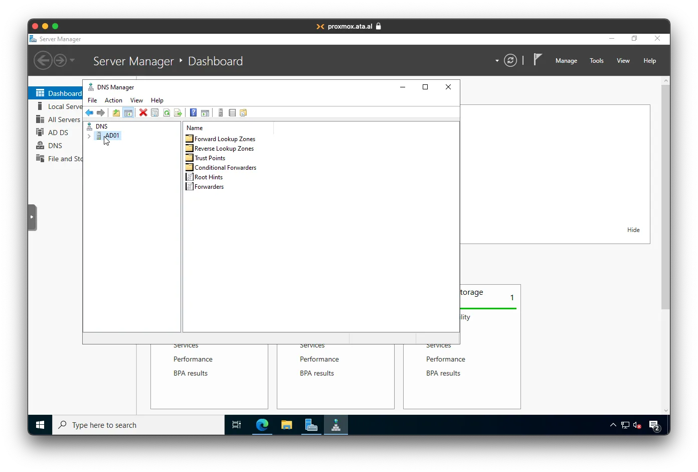Open the Action Center notifications icon

pos(654,426)
